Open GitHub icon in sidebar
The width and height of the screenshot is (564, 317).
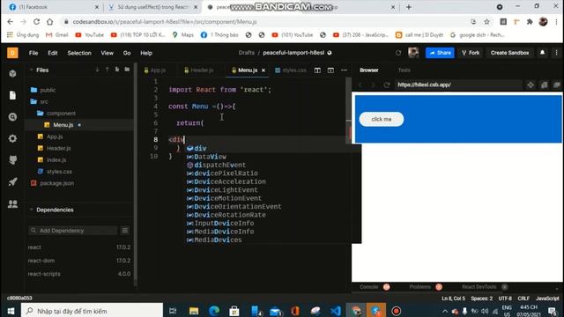[12, 160]
